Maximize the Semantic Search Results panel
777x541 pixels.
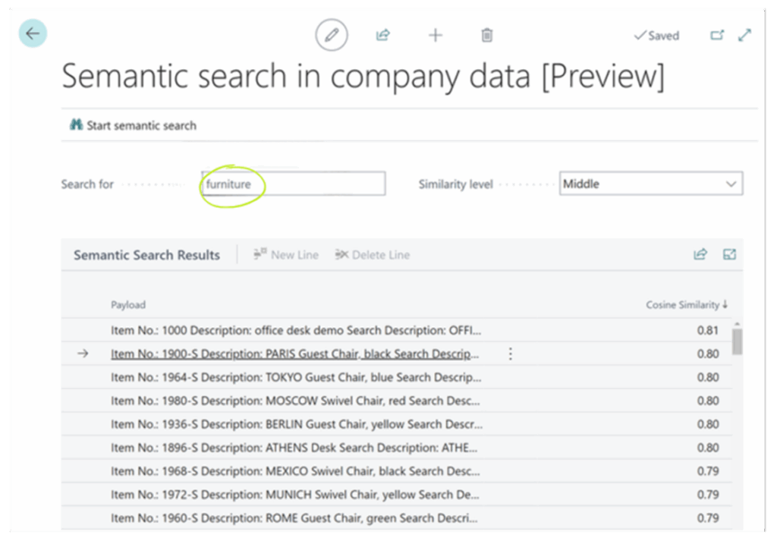pyautogui.click(x=729, y=255)
